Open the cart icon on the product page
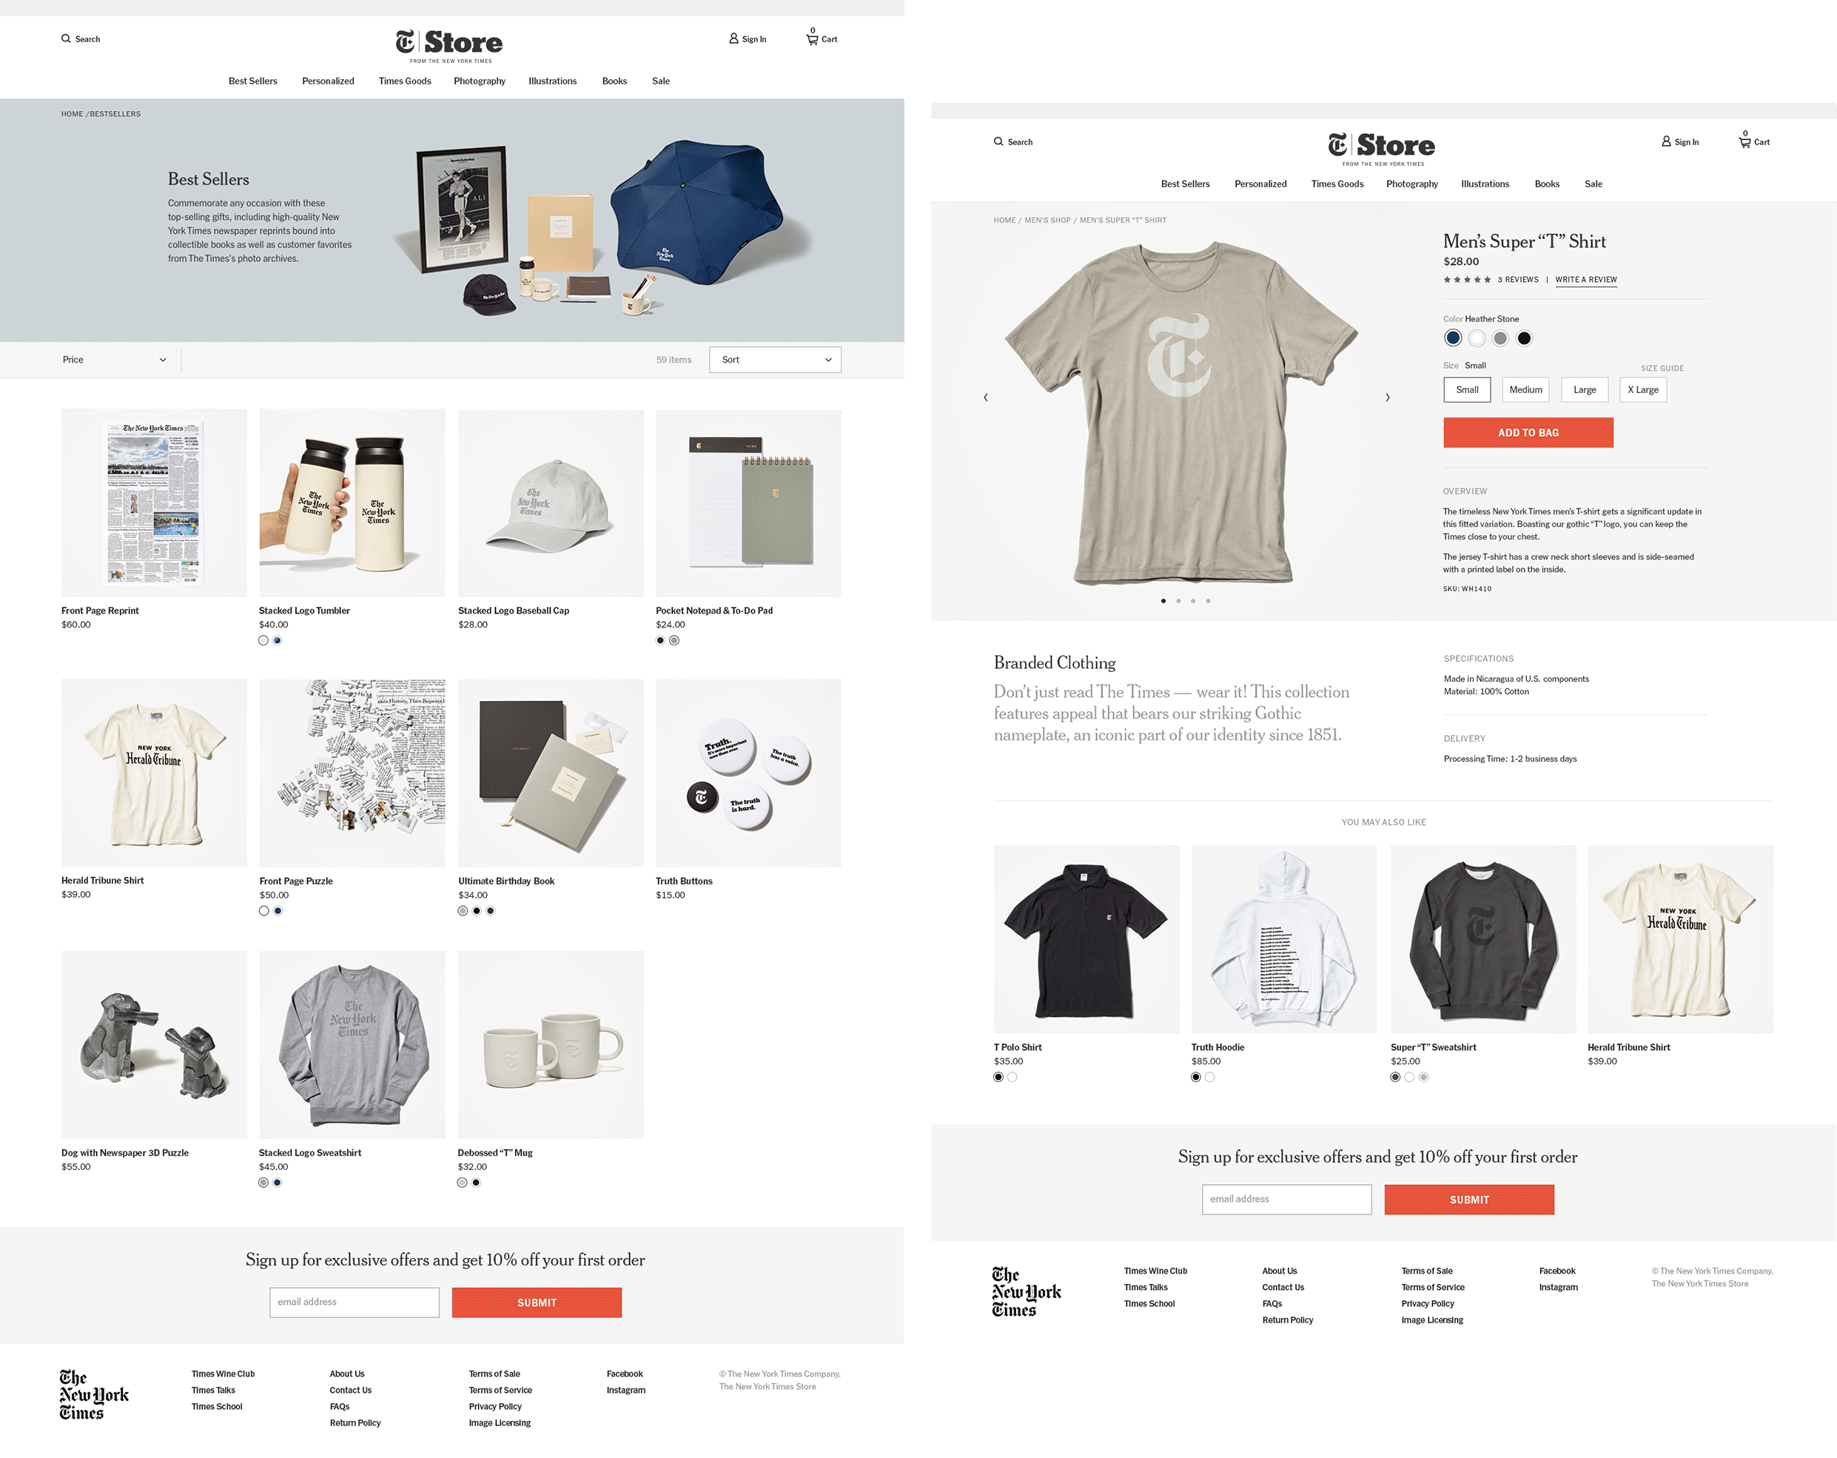Image resolution: width=1837 pixels, height=1458 pixels. [x=1744, y=142]
